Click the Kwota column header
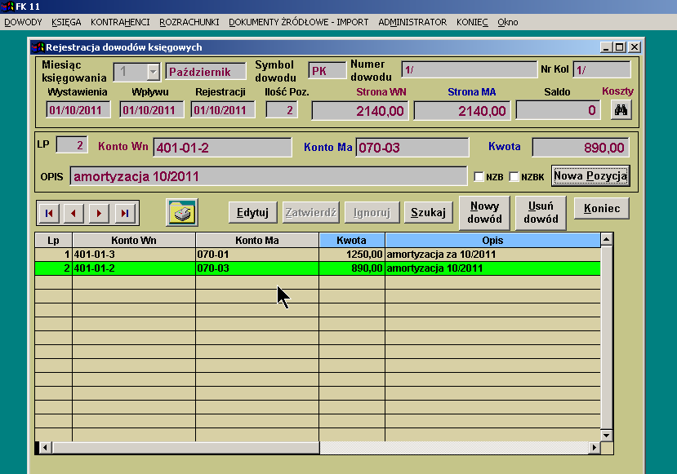Image resolution: width=677 pixels, height=474 pixels. click(352, 240)
